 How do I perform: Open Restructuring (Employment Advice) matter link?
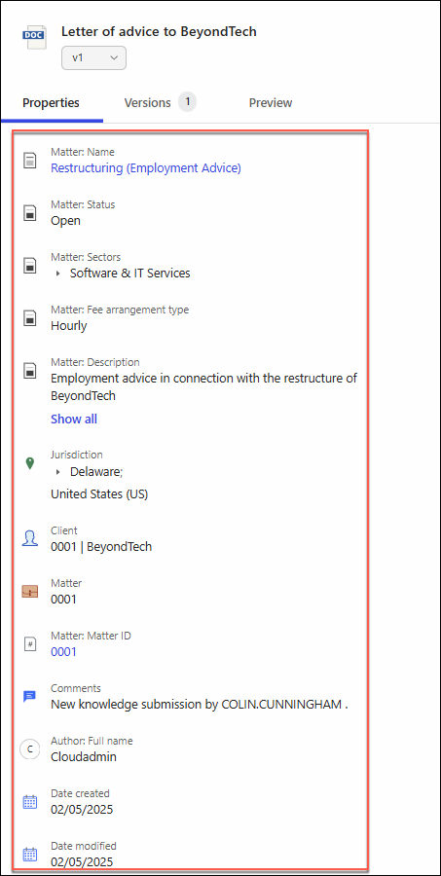click(146, 168)
